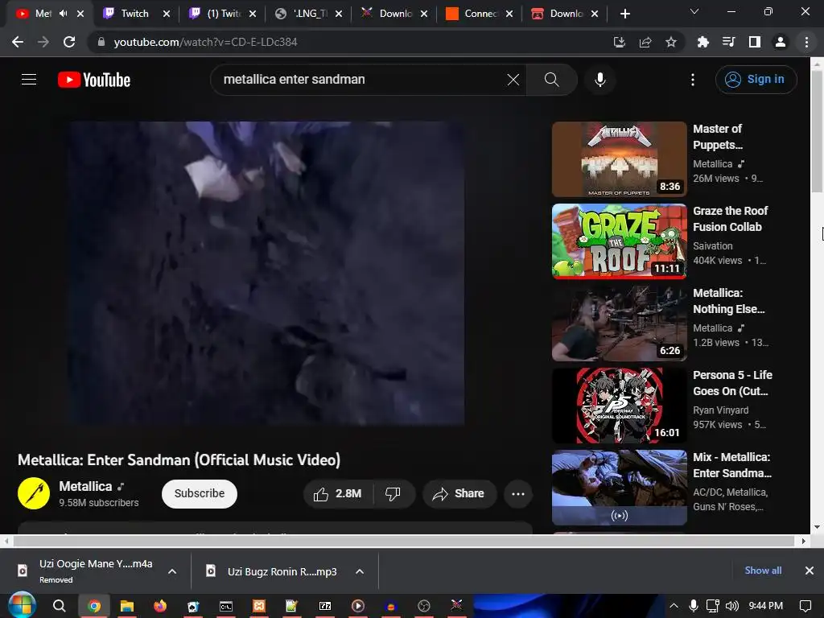
Task: Bookmark this page with star icon
Action: click(670, 42)
